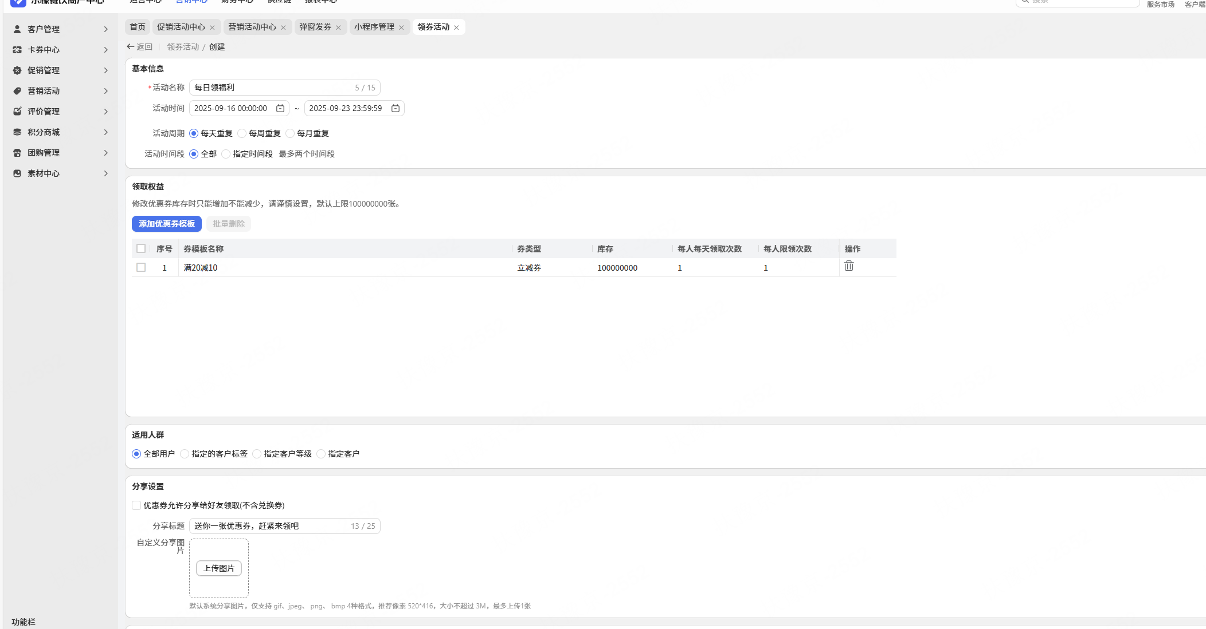Click the 上传图片 button
The image size is (1206, 629).
click(219, 568)
